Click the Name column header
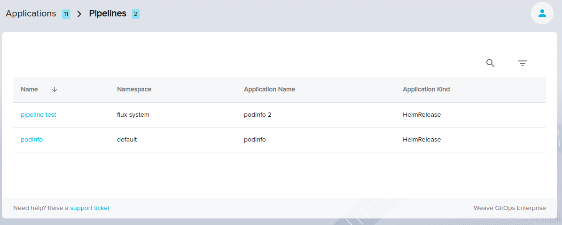 click(x=30, y=90)
